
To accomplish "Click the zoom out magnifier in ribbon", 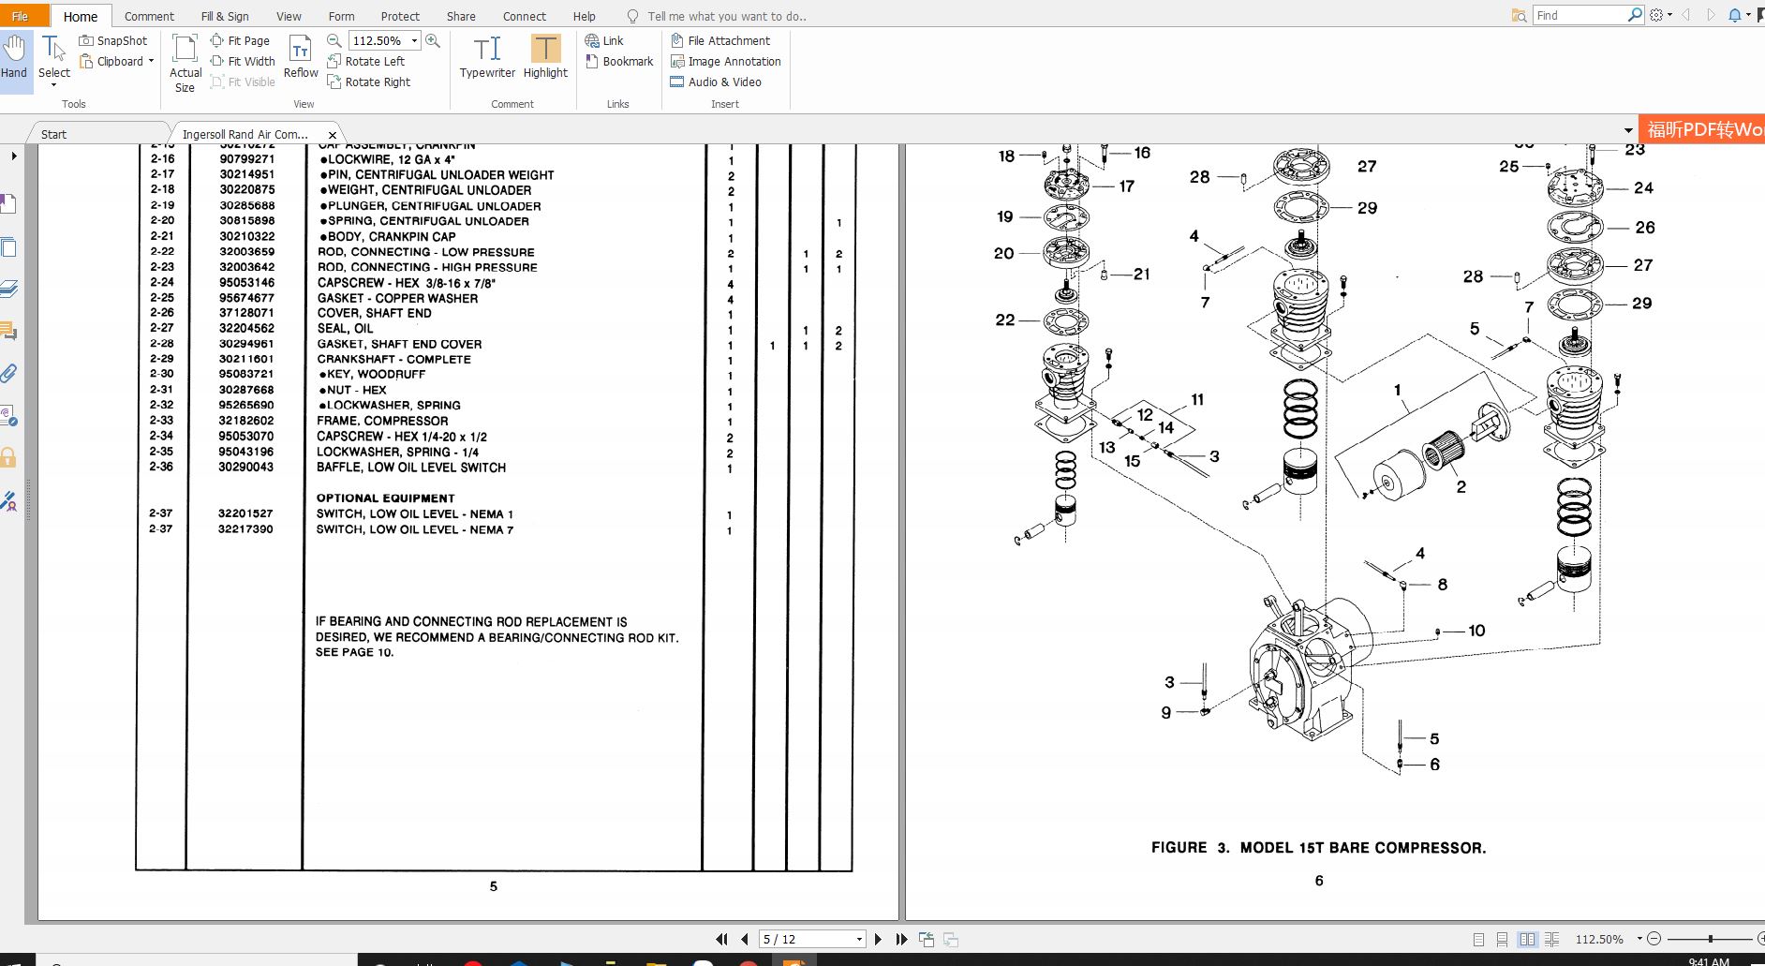I will click(x=334, y=40).
